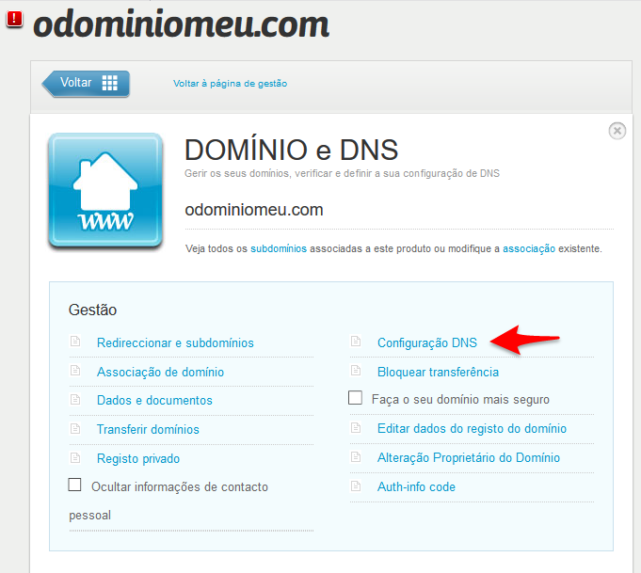Open Configuração DNS

[x=427, y=342]
